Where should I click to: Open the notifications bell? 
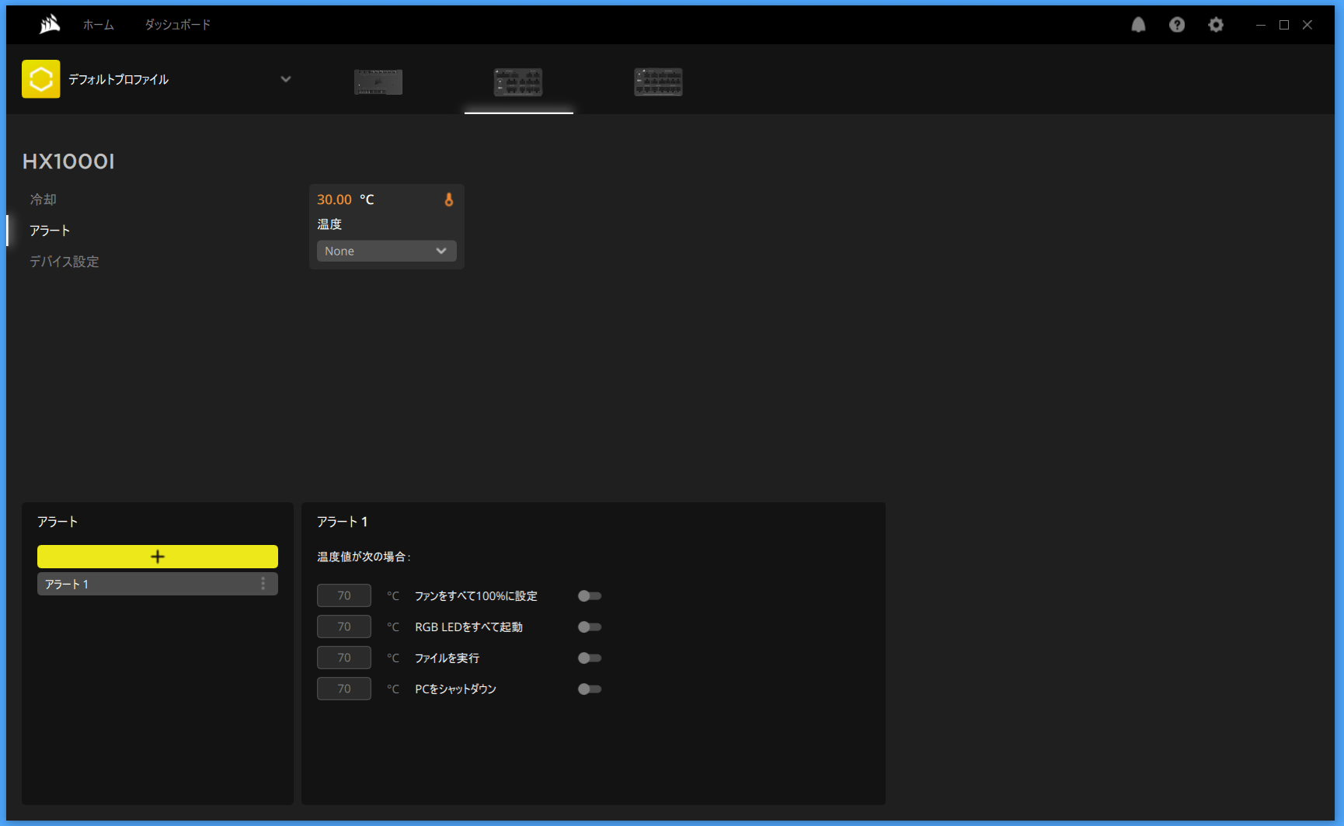(1138, 25)
